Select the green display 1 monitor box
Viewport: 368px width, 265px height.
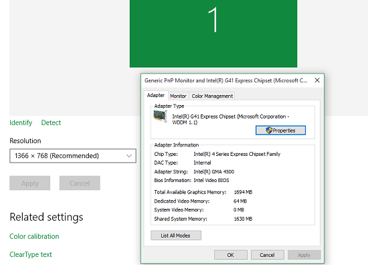(x=213, y=33)
